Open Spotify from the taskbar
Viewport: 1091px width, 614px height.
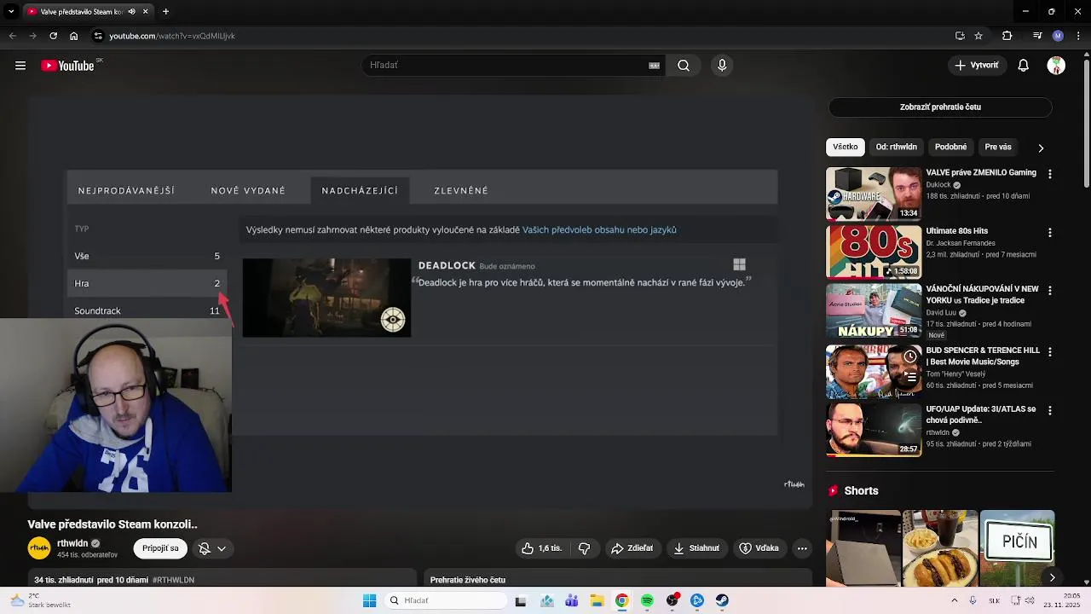click(x=647, y=600)
